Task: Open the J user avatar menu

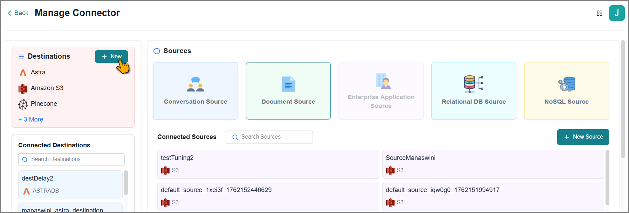Action: [x=617, y=13]
